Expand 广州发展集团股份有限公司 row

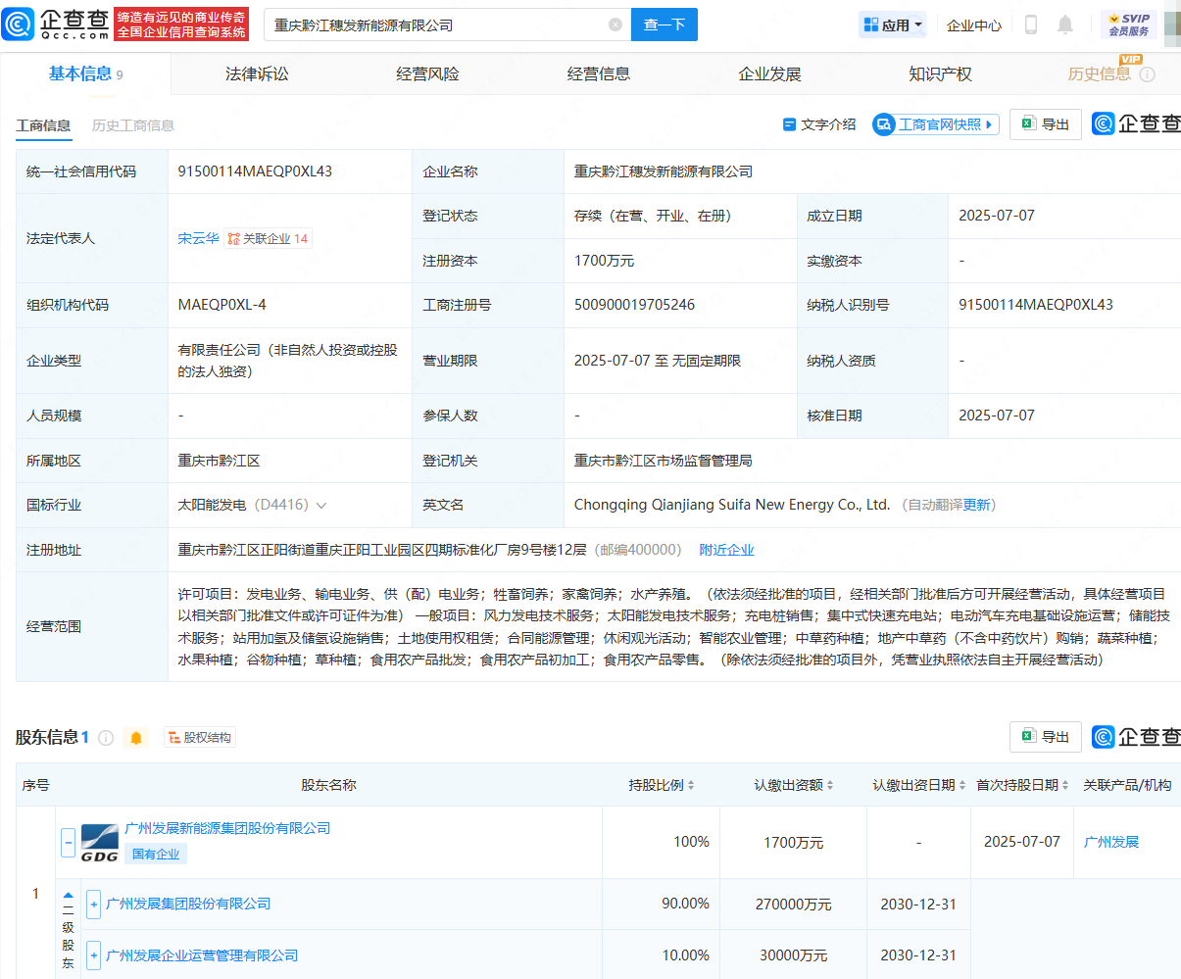tap(94, 905)
